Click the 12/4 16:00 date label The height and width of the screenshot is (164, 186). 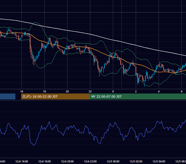click(22, 161)
